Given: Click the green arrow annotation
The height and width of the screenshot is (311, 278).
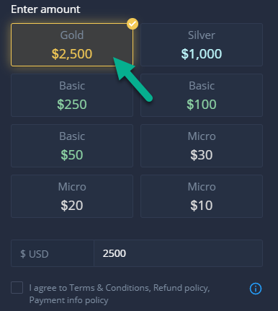Looking at the screenshot, I should pos(133,79).
